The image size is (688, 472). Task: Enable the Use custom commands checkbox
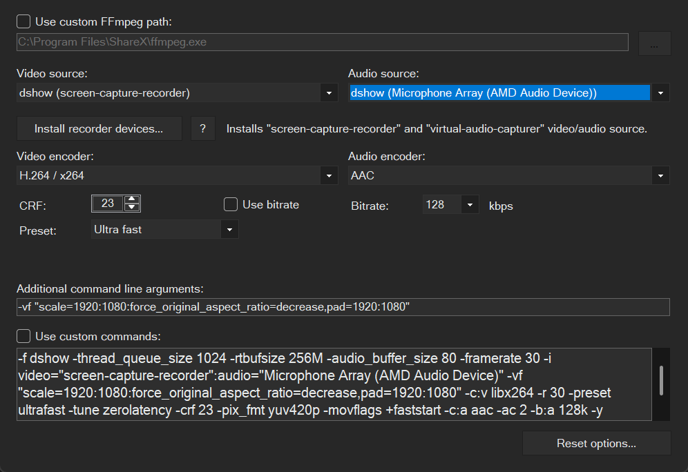(23, 336)
